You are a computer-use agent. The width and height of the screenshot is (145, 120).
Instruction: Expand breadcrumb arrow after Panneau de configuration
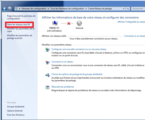[48, 9]
